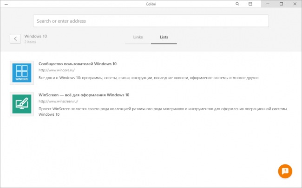Click the Windows 10 list heading
This screenshot has width=302, height=188.
[36, 36]
